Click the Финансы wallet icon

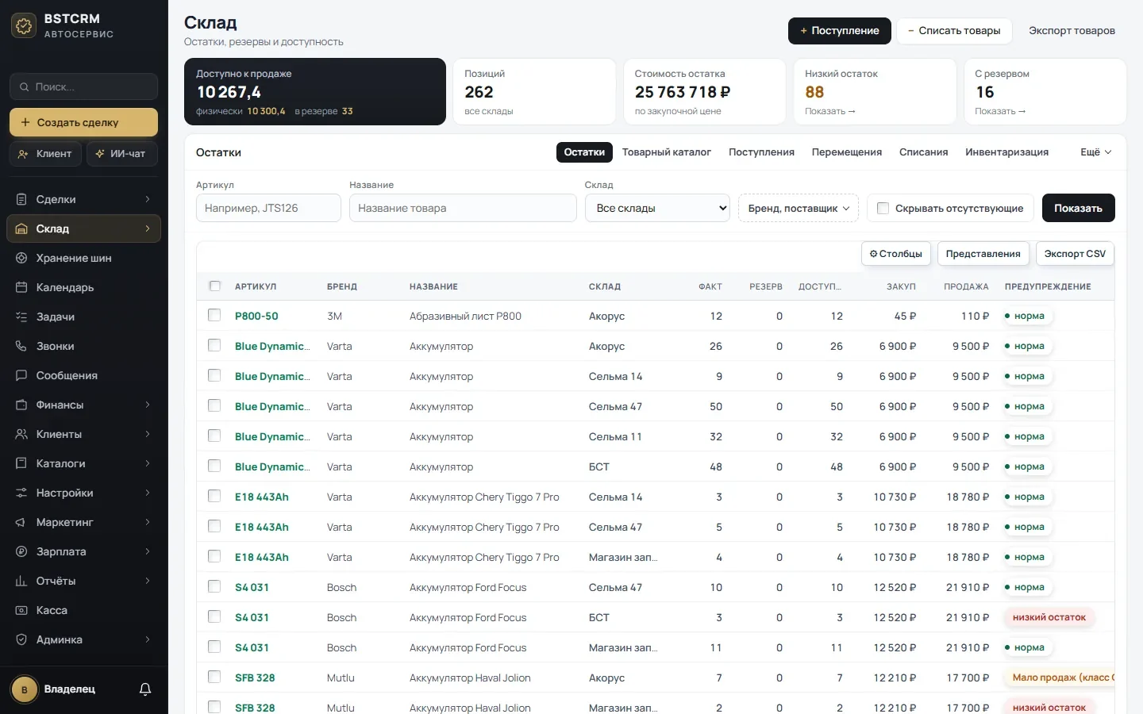point(21,405)
